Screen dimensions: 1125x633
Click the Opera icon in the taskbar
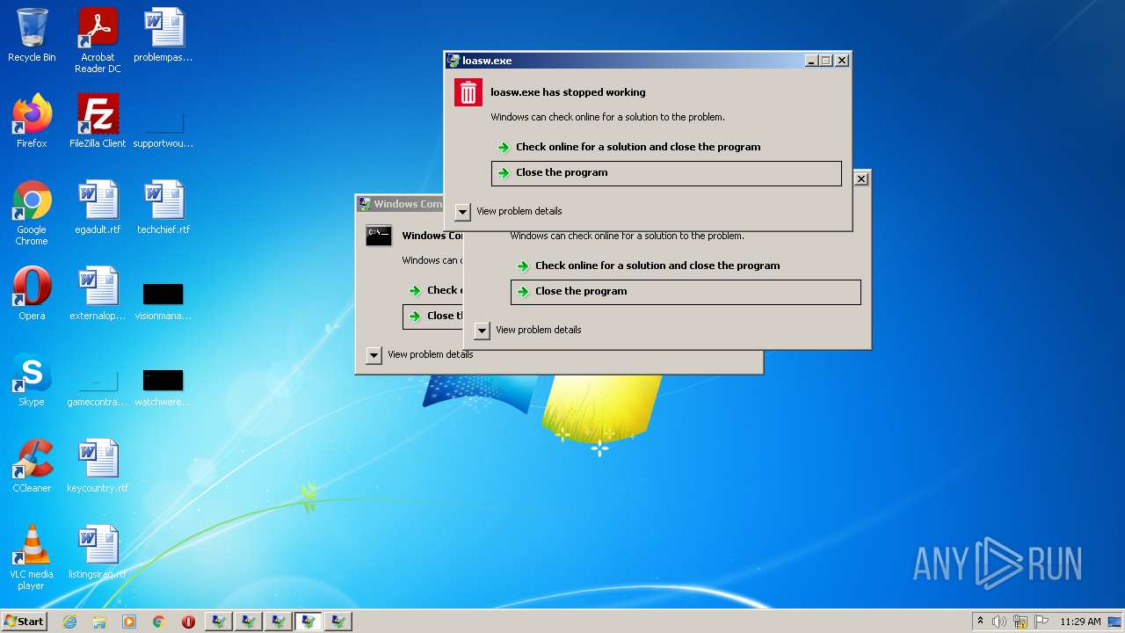(188, 622)
